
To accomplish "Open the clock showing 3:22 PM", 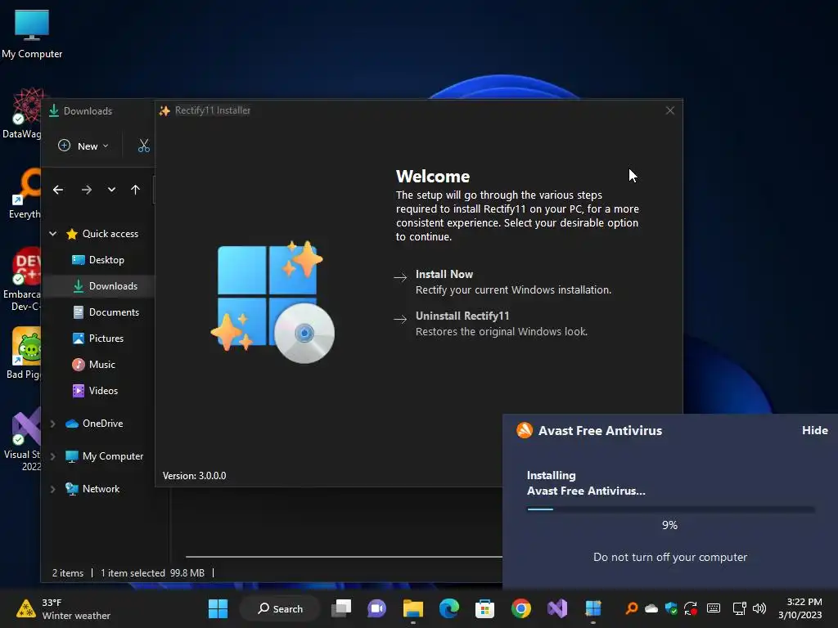I will tap(800, 608).
